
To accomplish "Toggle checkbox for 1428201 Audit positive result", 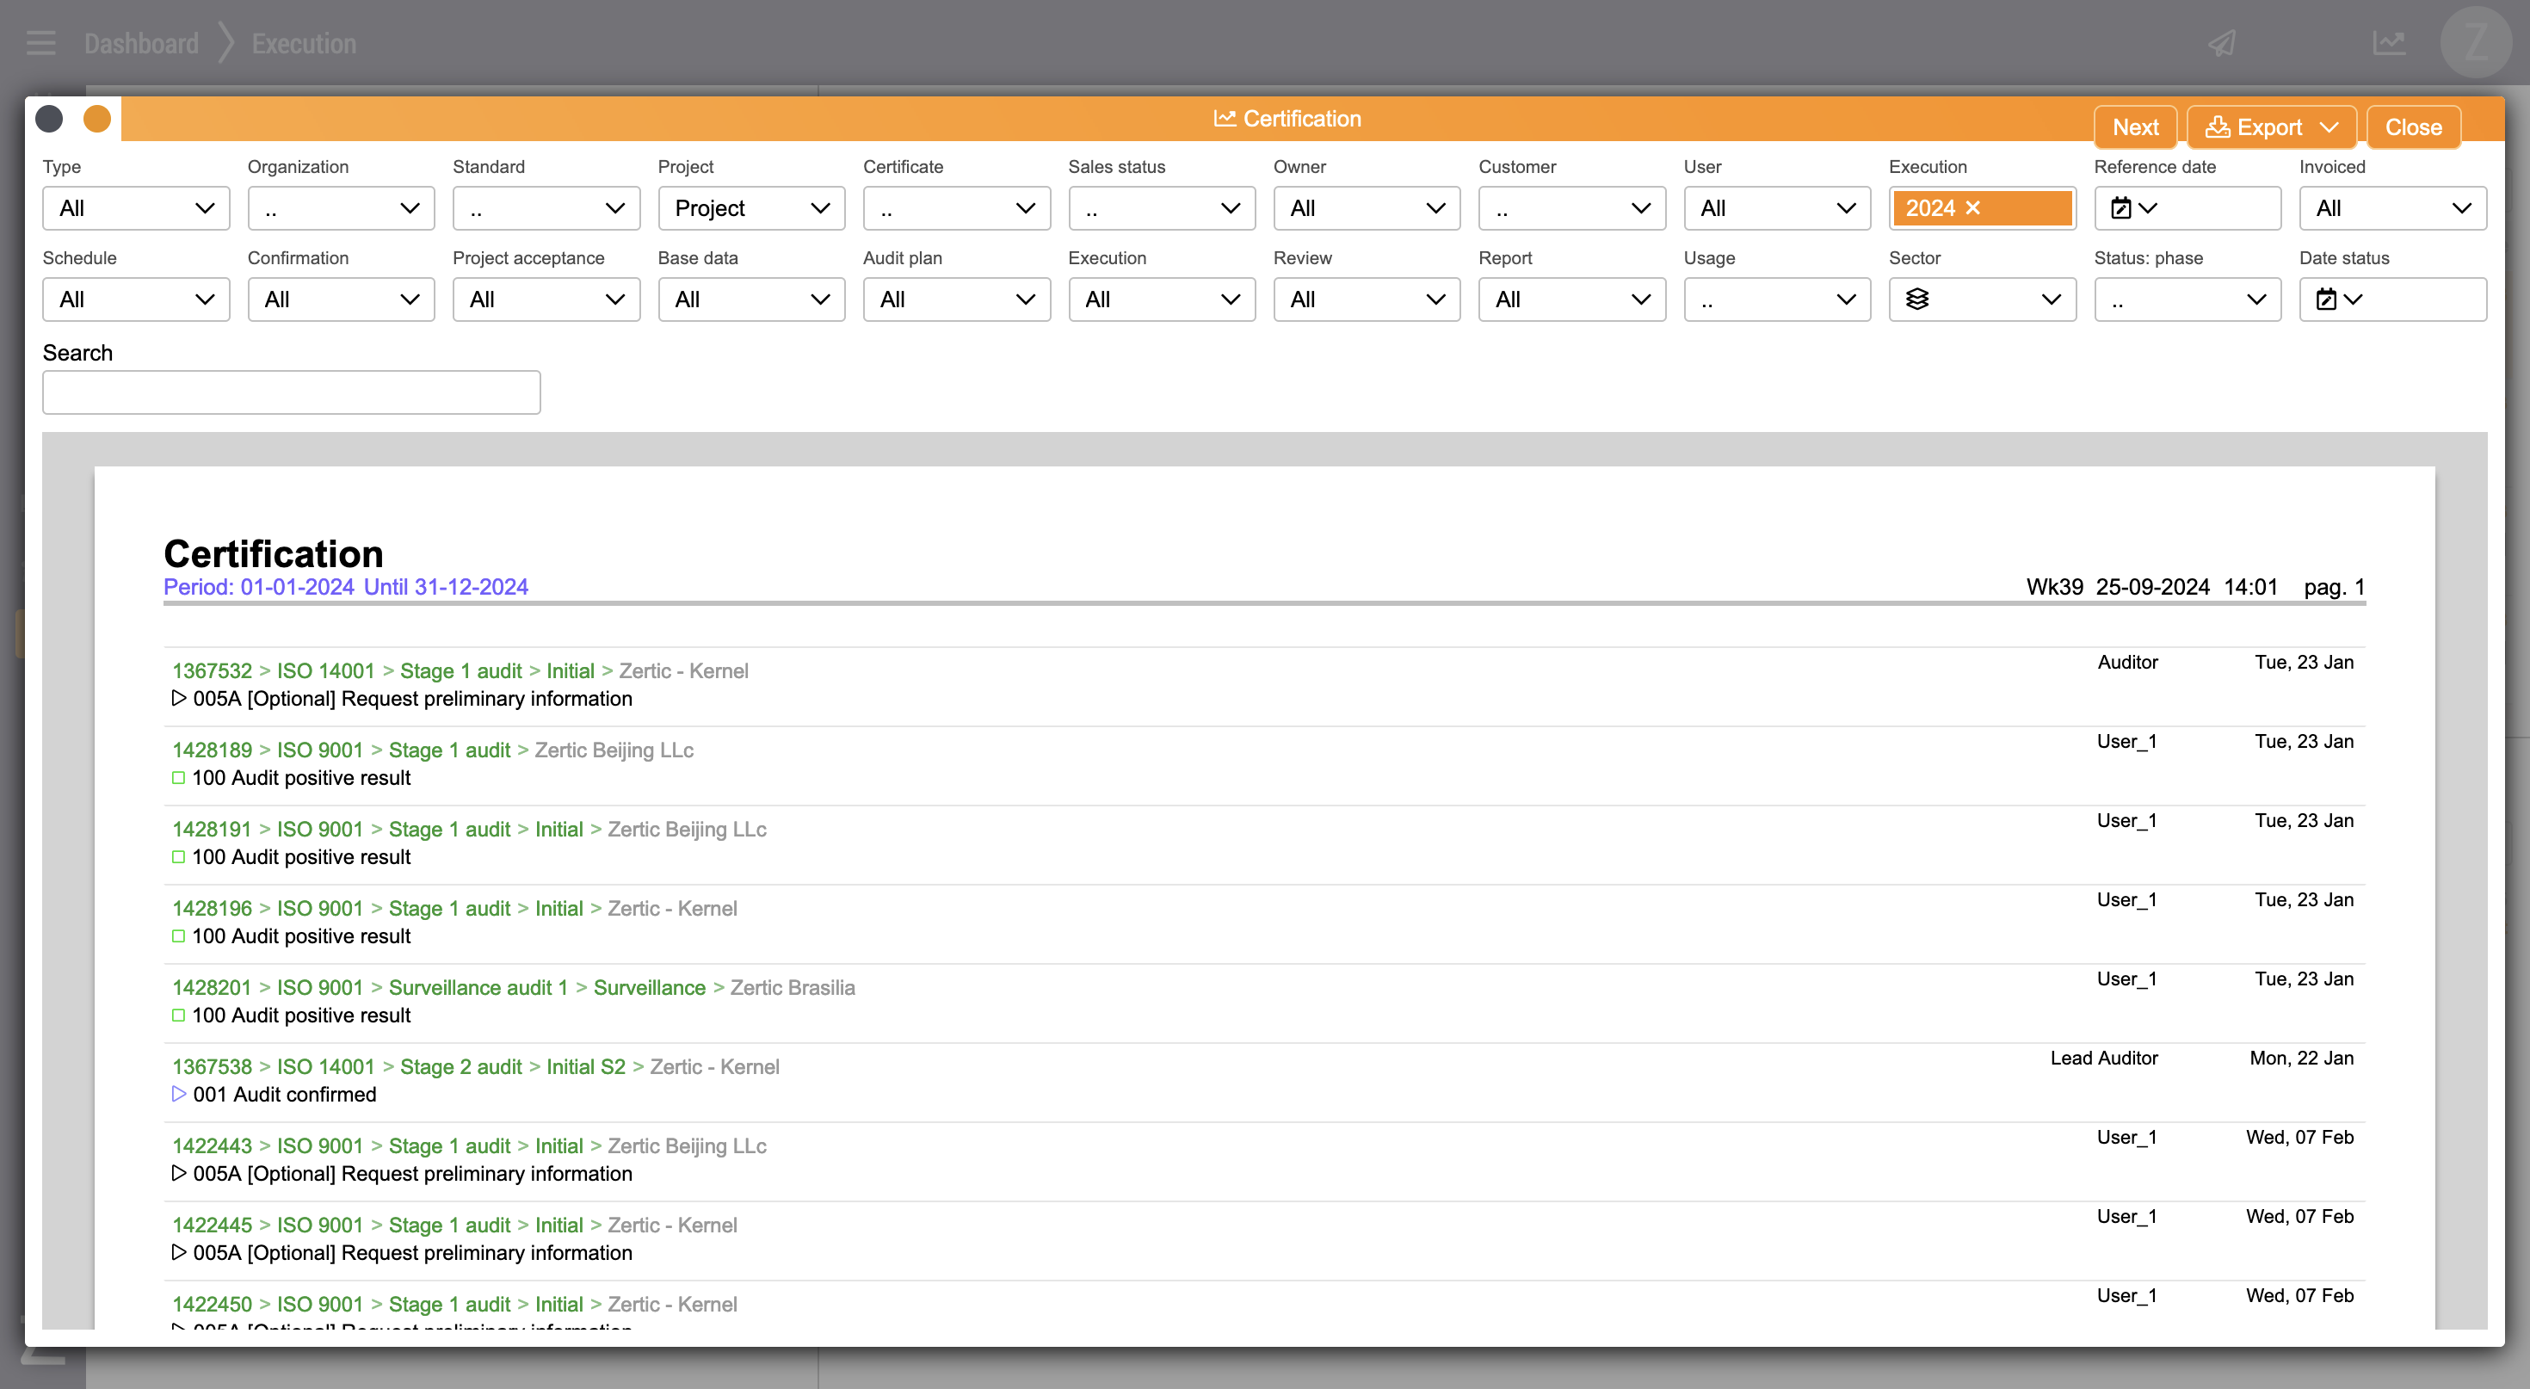I will pyautogui.click(x=179, y=1016).
